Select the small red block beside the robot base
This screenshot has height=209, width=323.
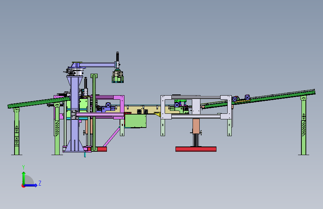pos(102,149)
